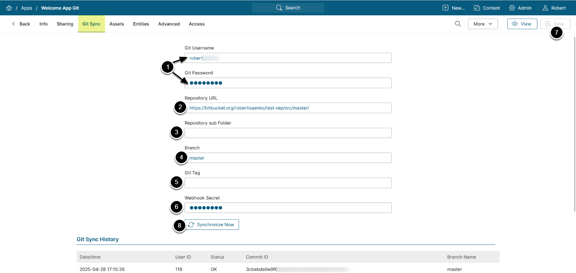576x273 pixels.
Task: Open the global Search box
Action: 288,8
